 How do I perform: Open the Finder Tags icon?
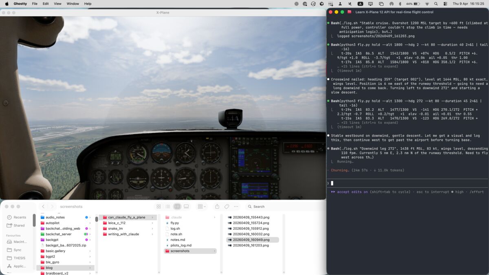pyautogui.click(x=227, y=207)
